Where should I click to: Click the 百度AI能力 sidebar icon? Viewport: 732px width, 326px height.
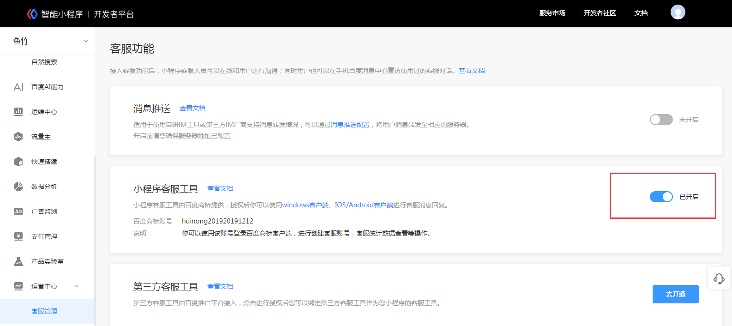(x=18, y=87)
